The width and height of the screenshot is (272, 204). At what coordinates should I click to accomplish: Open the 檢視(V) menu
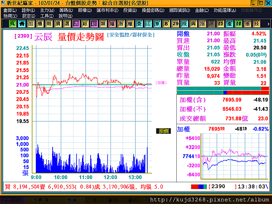point(10,16)
